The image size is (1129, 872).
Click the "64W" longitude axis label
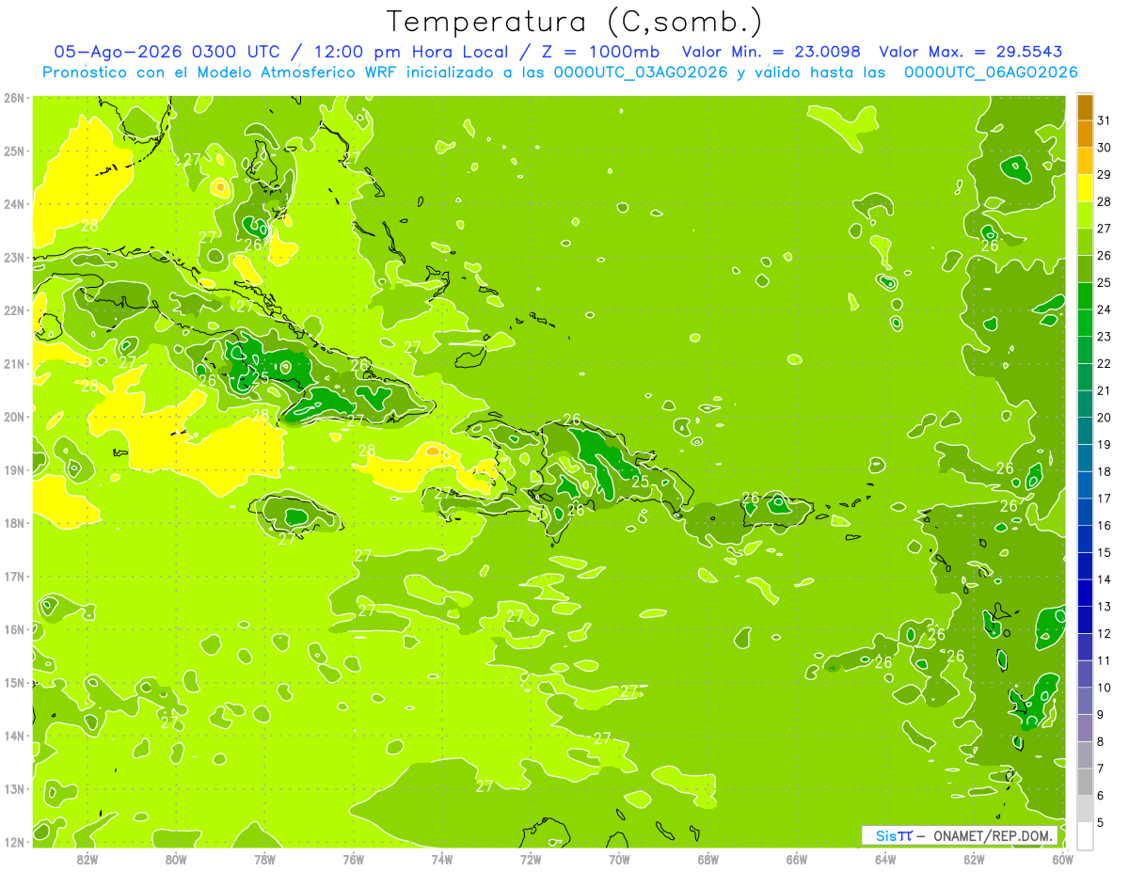885,859
